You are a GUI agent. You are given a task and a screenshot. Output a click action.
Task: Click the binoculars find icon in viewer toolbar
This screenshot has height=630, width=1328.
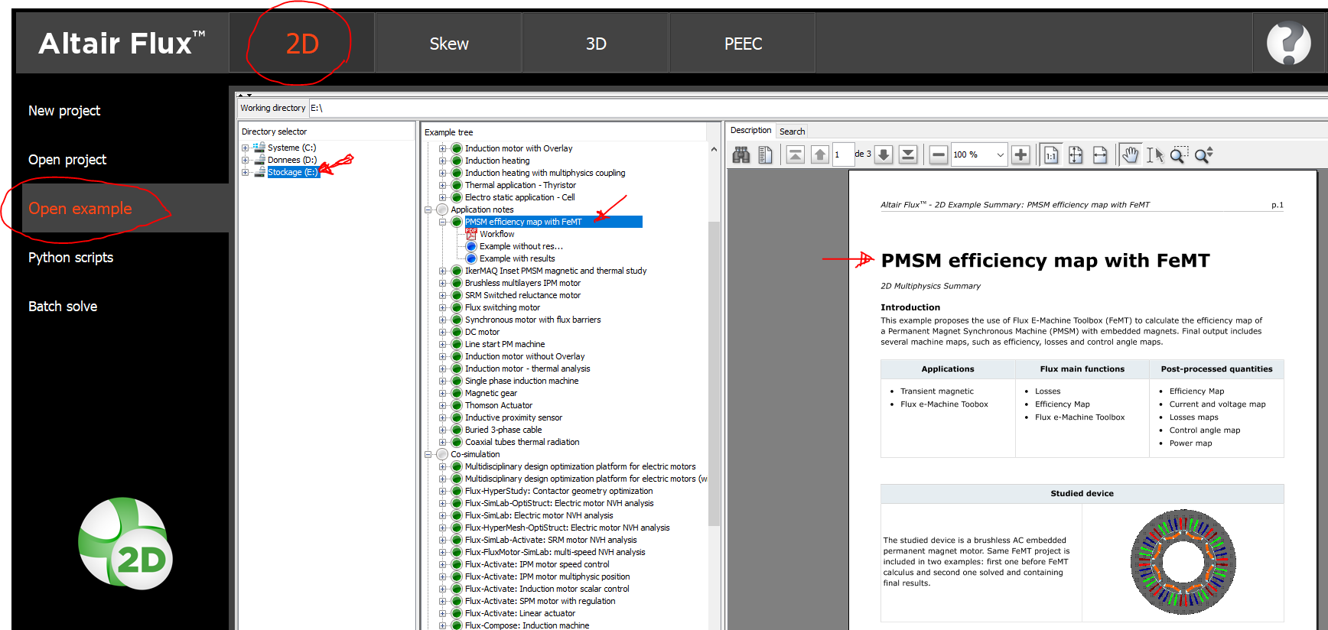[741, 155]
